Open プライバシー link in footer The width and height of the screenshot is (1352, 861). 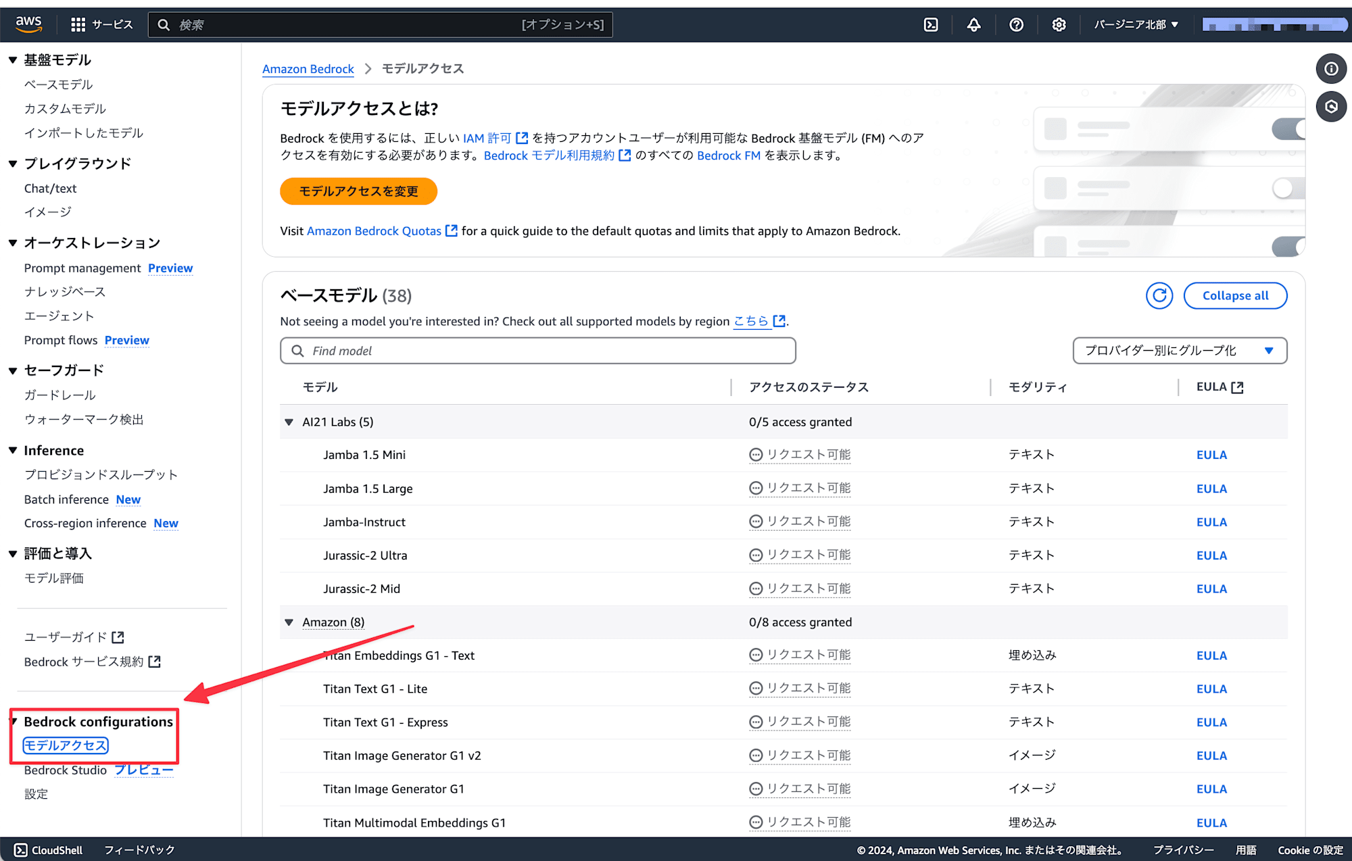[1183, 850]
